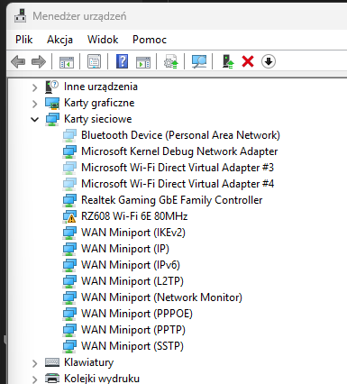
Task: Open the Akcja menu
Action: click(x=59, y=40)
